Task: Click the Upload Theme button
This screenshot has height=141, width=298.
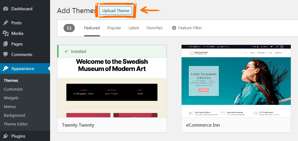Action: tap(116, 11)
